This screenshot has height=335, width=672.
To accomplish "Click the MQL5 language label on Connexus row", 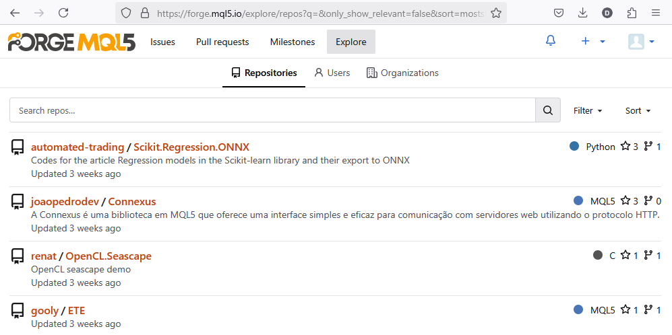I will (603, 201).
